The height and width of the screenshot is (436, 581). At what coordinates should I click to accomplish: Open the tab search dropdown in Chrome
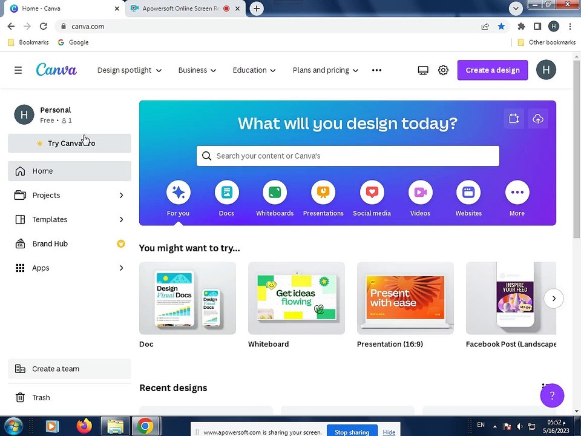[516, 8]
